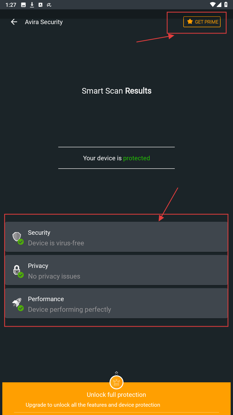
Task: Tap the download icon in status bar
Action: pos(32,5)
